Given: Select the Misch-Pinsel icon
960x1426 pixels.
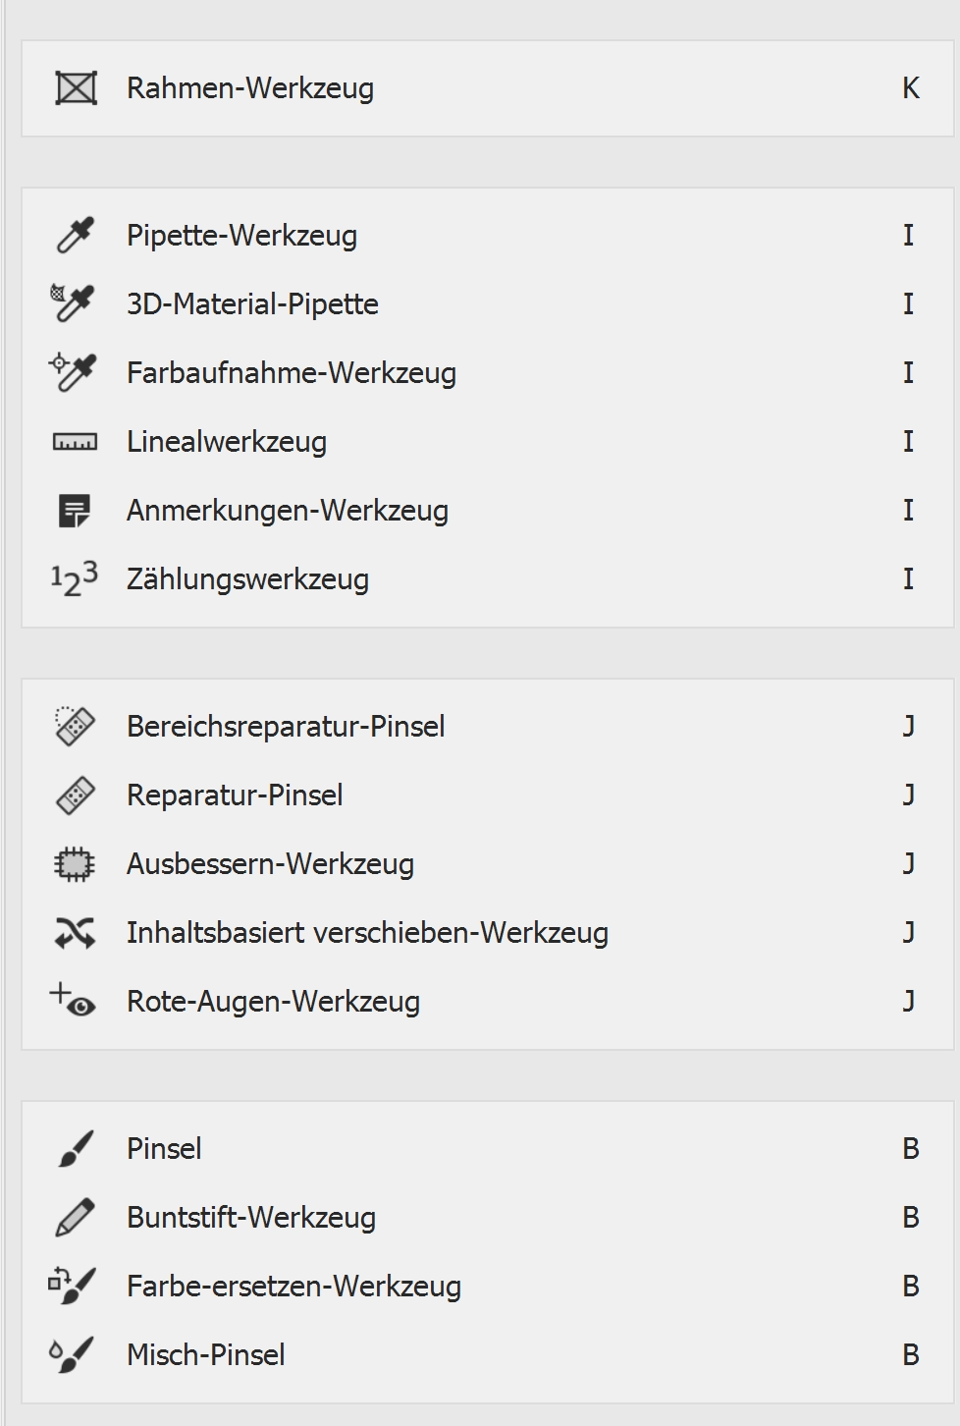Looking at the screenshot, I should click(x=73, y=1354).
